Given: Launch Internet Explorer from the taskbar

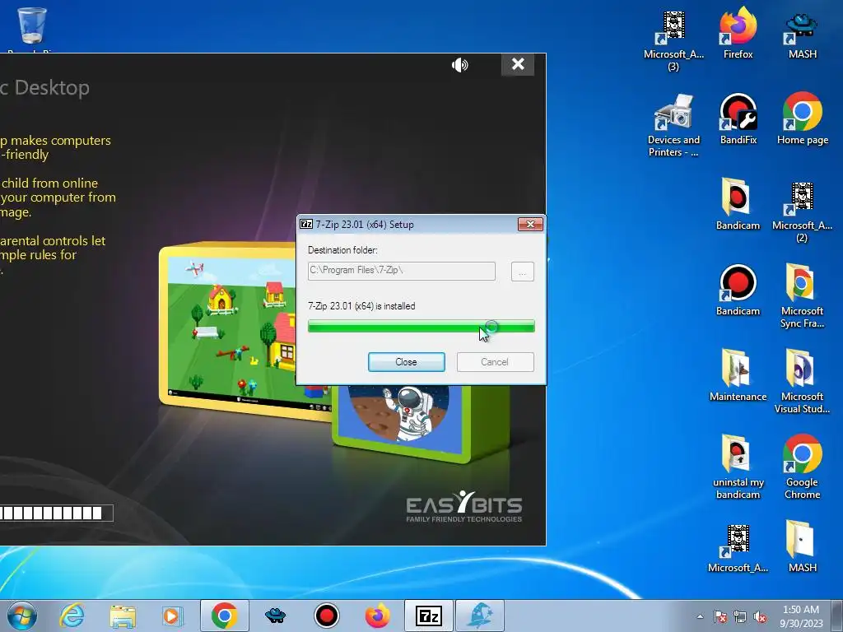Looking at the screenshot, I should point(72,616).
